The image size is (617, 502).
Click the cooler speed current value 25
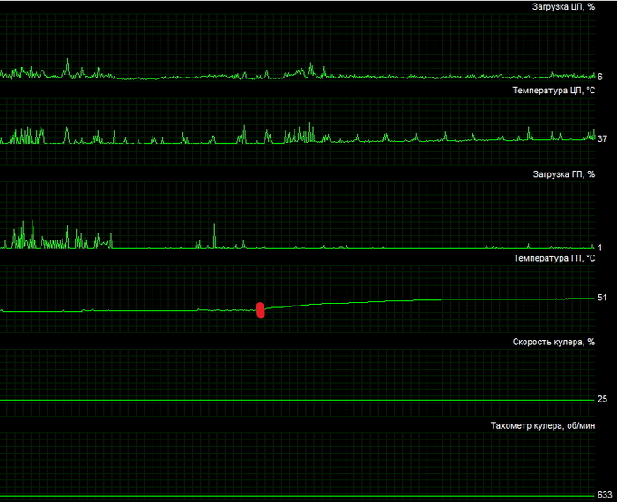point(602,399)
